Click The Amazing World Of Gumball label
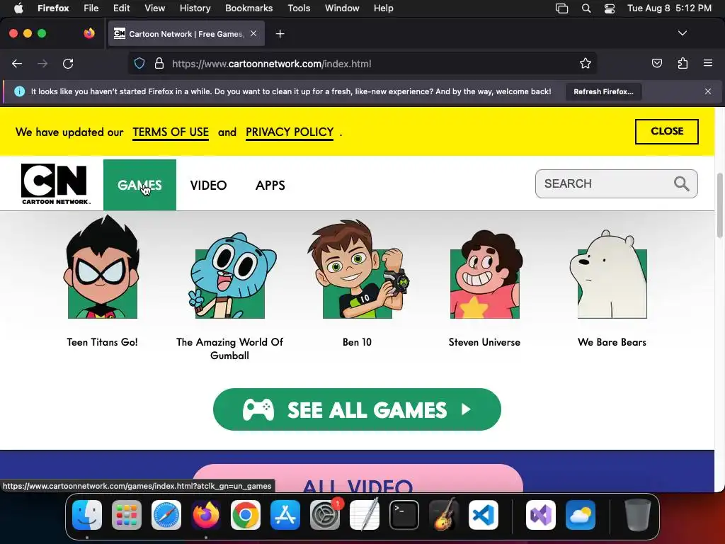Image resolution: width=725 pixels, height=544 pixels. [230, 348]
